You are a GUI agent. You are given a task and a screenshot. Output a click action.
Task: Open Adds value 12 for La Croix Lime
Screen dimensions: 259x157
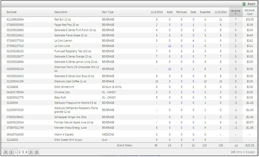[170, 46]
